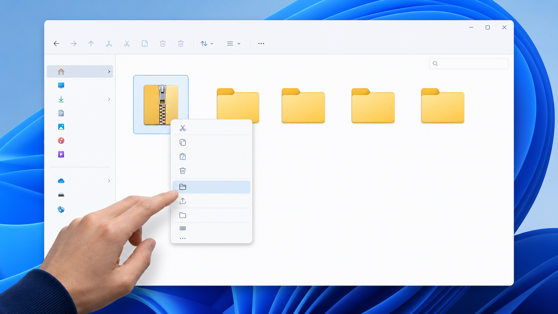Choose Delete trash in the context menu
Screen dimensions: 558x314
coord(211,171)
